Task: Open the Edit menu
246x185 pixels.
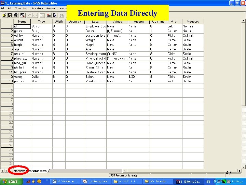Action: 10,8
